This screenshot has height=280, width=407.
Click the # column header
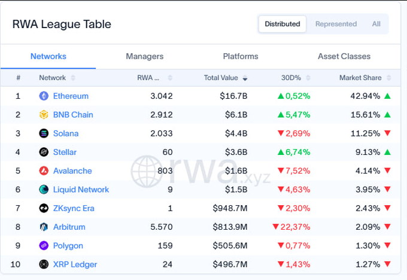18,78
